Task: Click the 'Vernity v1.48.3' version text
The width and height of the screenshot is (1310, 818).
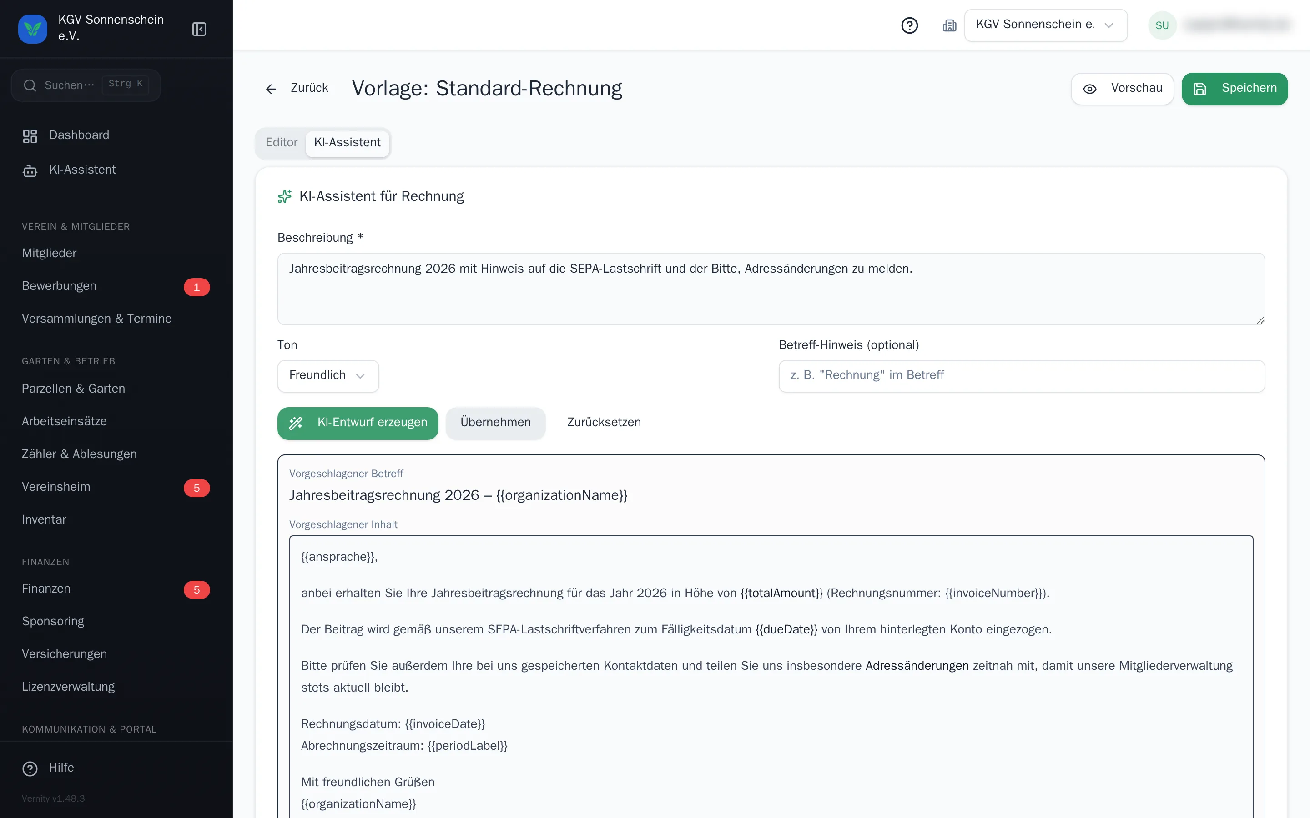Action: [53, 798]
